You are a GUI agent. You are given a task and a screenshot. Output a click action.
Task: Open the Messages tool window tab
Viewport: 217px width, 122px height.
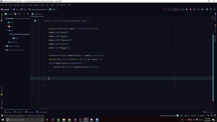point(41,112)
